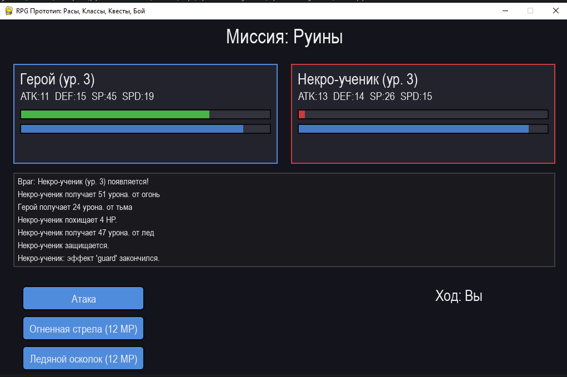The image size is (567, 377).
Task: Click the Python app icon in the title bar
Action: pos(8,11)
